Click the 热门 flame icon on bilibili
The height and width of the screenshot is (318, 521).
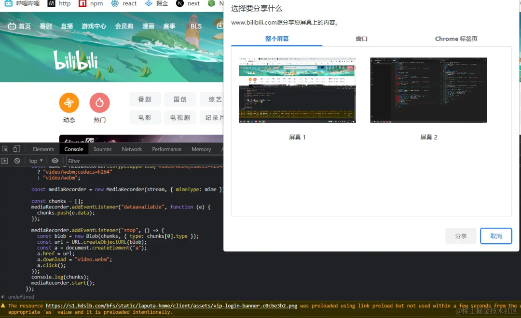[99, 103]
